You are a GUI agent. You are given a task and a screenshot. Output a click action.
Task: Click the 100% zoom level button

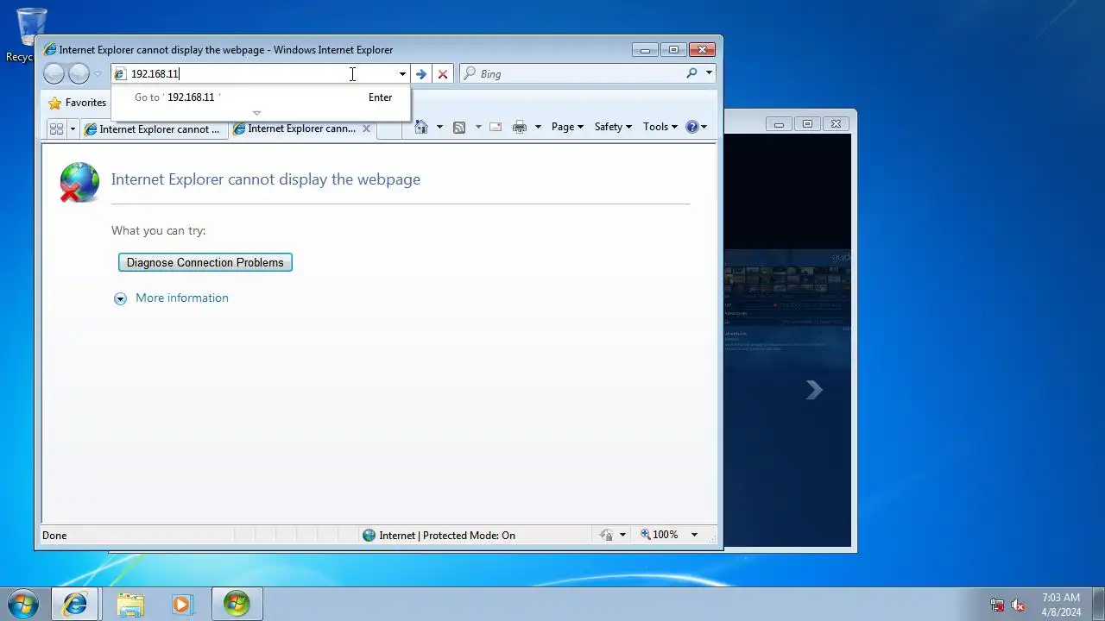click(x=659, y=536)
